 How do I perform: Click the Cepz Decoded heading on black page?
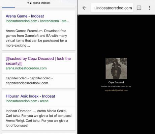tap(116, 82)
